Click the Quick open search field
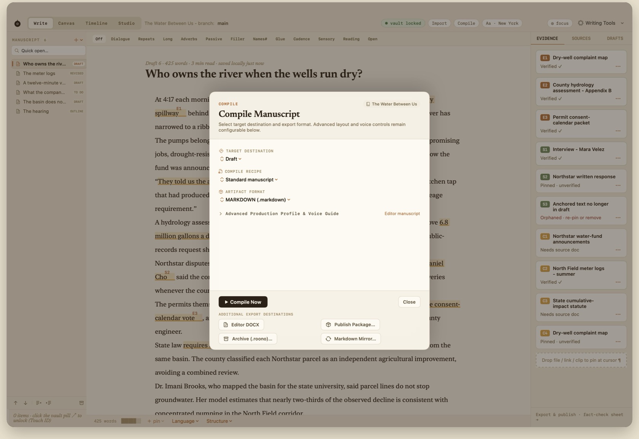Image resolution: width=639 pixels, height=439 pixels. [49, 51]
